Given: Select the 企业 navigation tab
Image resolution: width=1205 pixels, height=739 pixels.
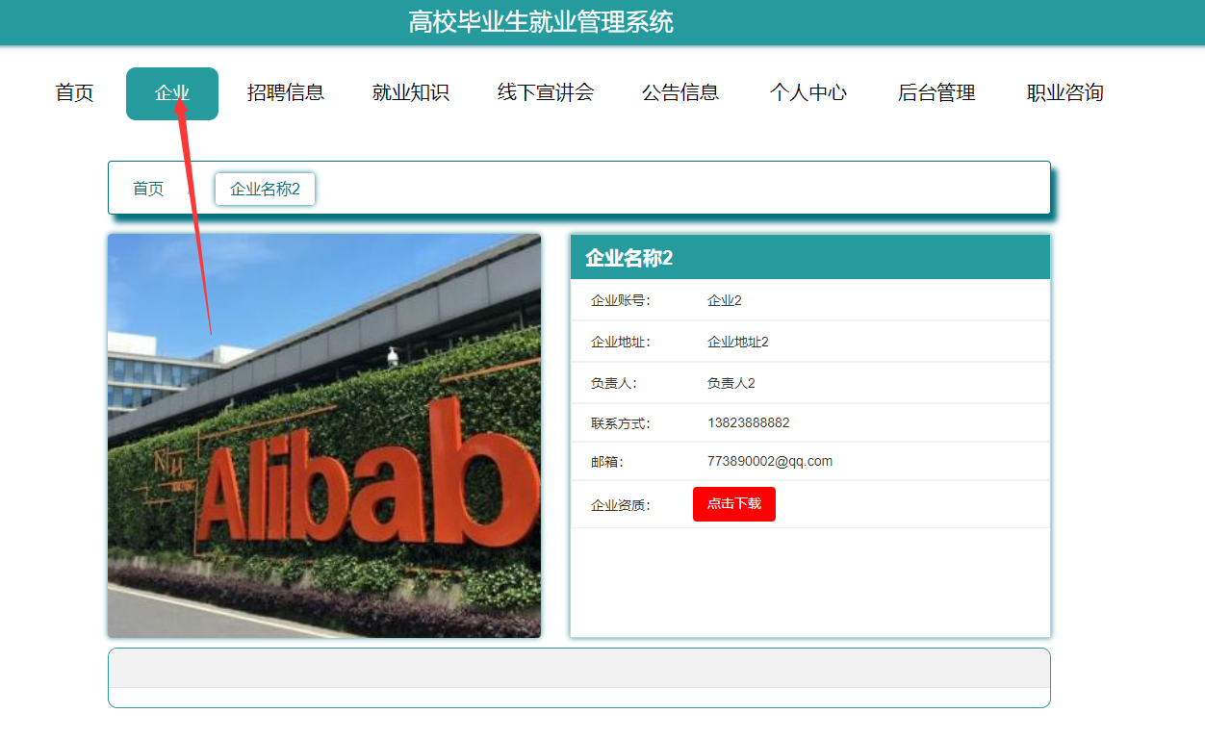Looking at the screenshot, I should point(172,93).
